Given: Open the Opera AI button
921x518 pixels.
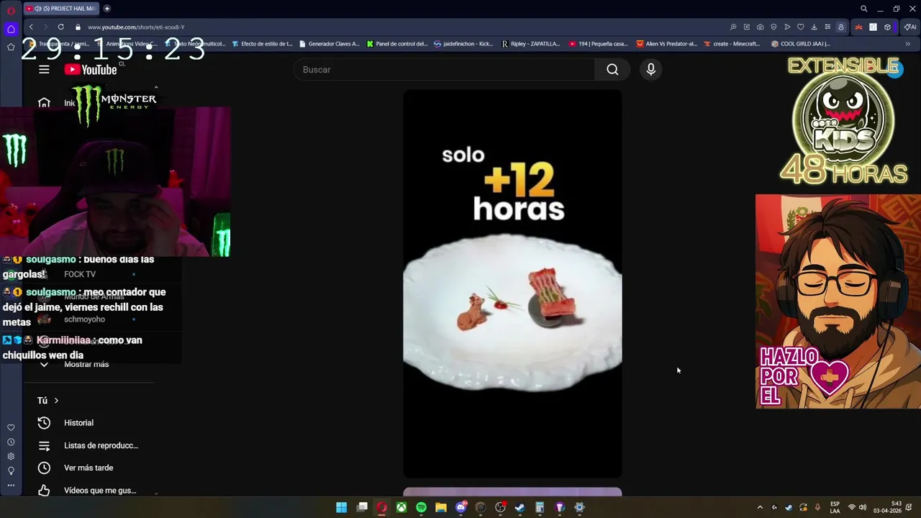Looking at the screenshot, I should click(x=910, y=27).
